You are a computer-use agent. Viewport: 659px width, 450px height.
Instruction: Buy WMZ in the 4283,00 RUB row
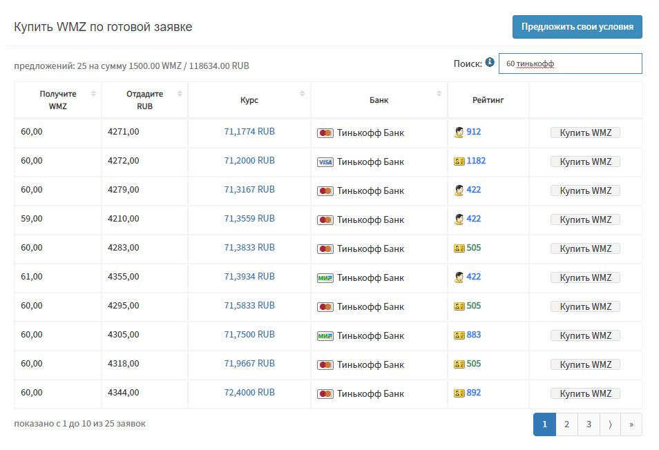(585, 248)
